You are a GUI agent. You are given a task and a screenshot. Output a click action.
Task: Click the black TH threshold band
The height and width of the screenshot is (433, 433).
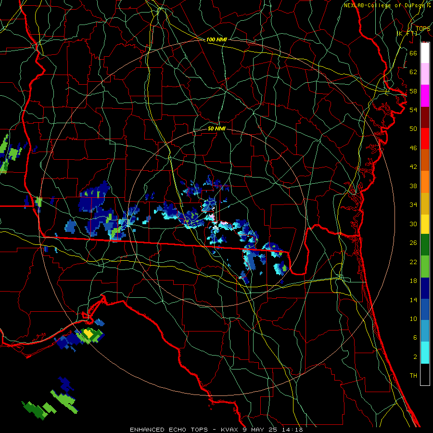[425, 374]
